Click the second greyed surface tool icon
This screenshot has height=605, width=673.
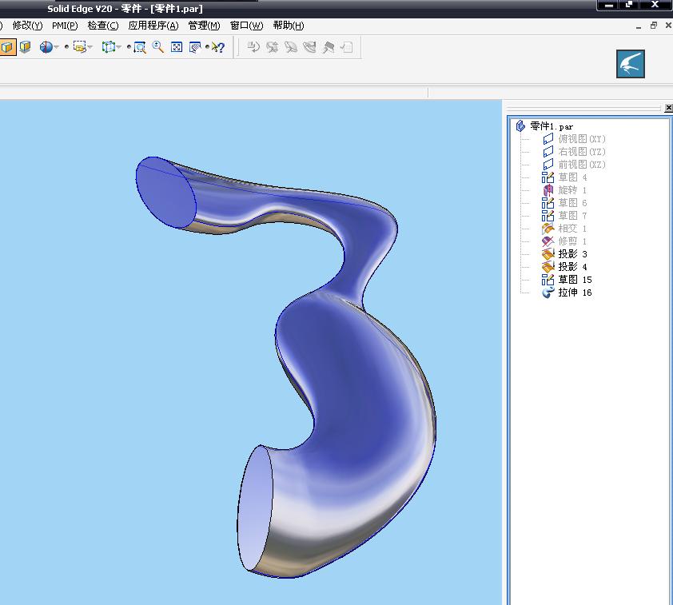point(272,47)
